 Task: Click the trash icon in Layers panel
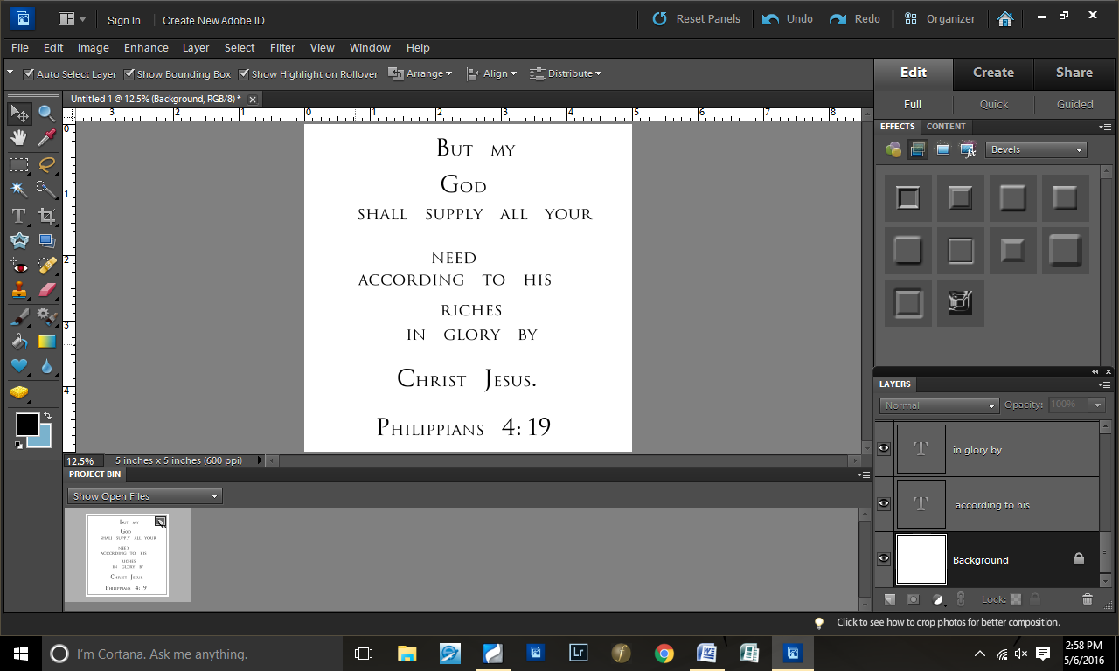pos(1088,599)
